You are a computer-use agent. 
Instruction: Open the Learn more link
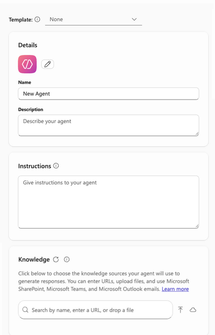coord(175,289)
